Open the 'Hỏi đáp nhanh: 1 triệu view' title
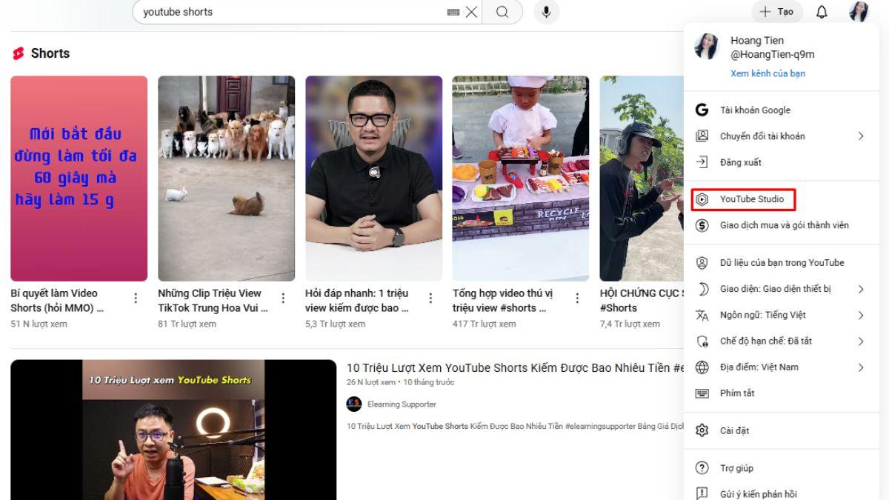 point(357,300)
